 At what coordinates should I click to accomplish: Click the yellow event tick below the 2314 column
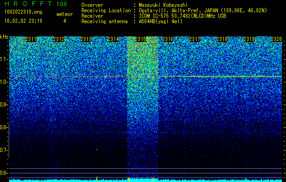(97, 179)
